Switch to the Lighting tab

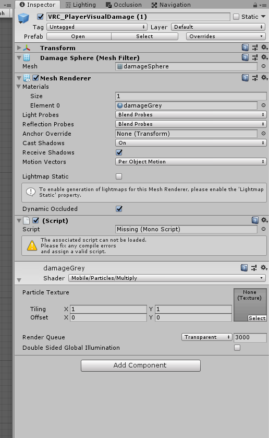point(80,5)
